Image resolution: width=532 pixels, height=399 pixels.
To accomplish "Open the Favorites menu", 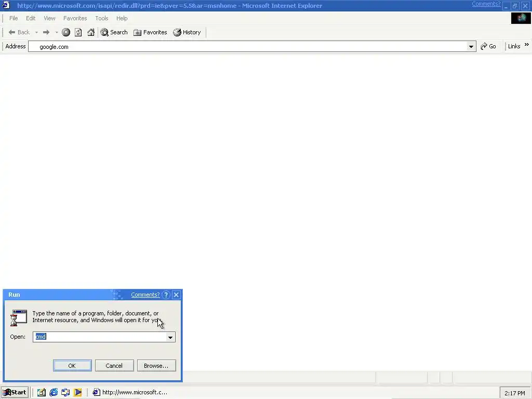I will pyautogui.click(x=75, y=18).
